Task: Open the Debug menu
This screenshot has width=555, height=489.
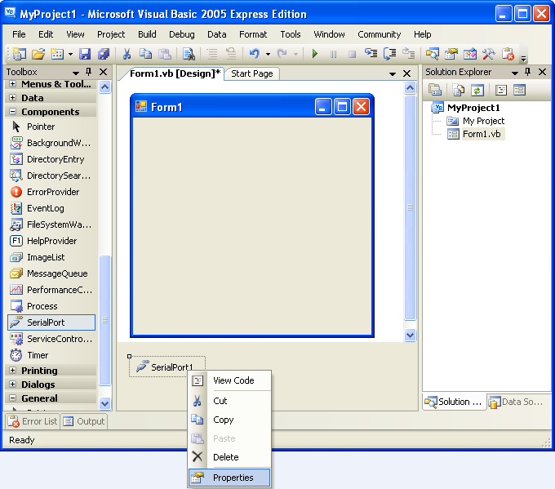Action: point(182,34)
